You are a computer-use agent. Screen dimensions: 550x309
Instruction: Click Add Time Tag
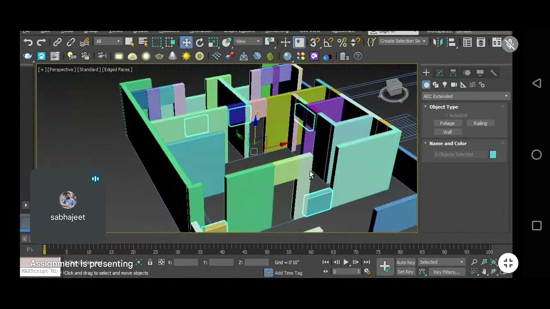coord(288,273)
